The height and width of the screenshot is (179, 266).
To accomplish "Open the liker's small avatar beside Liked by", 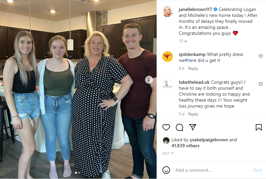I will tap(166, 141).
